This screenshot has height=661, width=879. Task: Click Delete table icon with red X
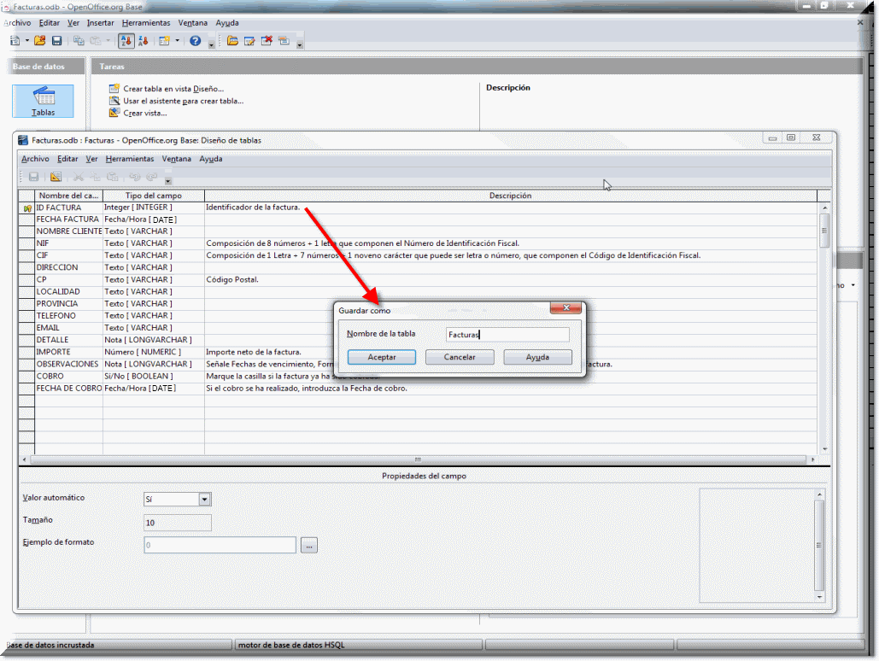(x=267, y=41)
